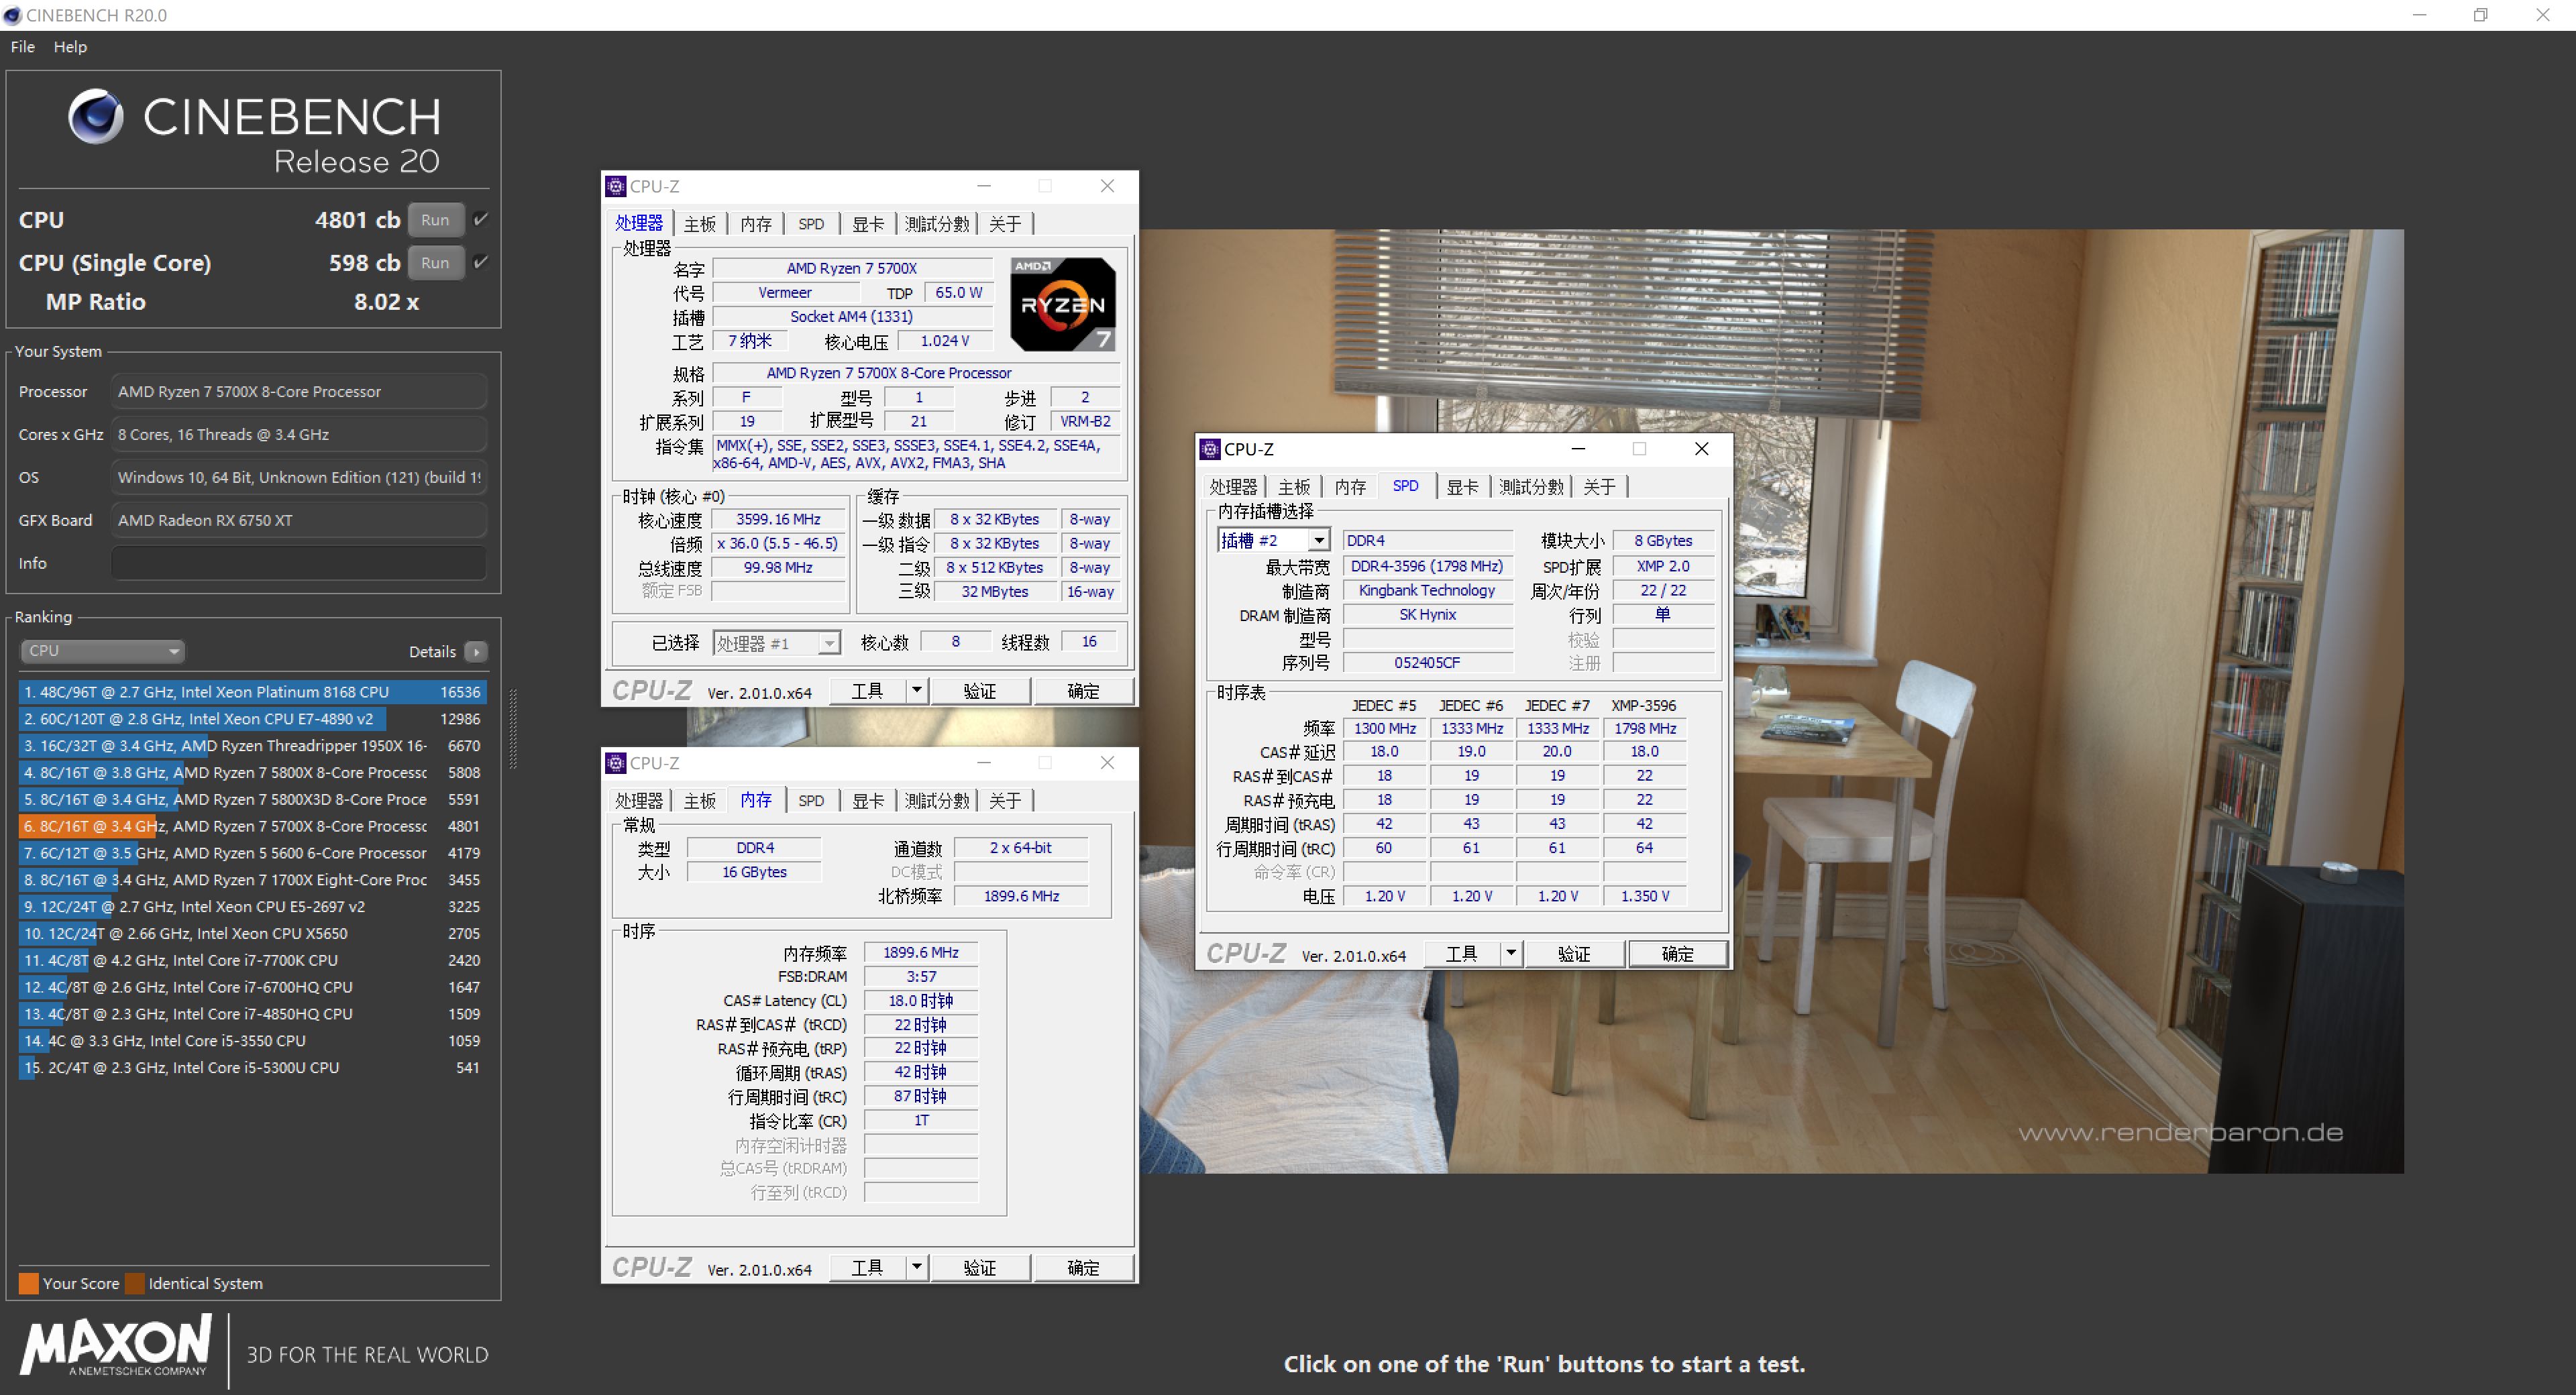Click the Cinebench icon in the title bar
This screenshot has height=1395, width=2576.
[x=12, y=15]
